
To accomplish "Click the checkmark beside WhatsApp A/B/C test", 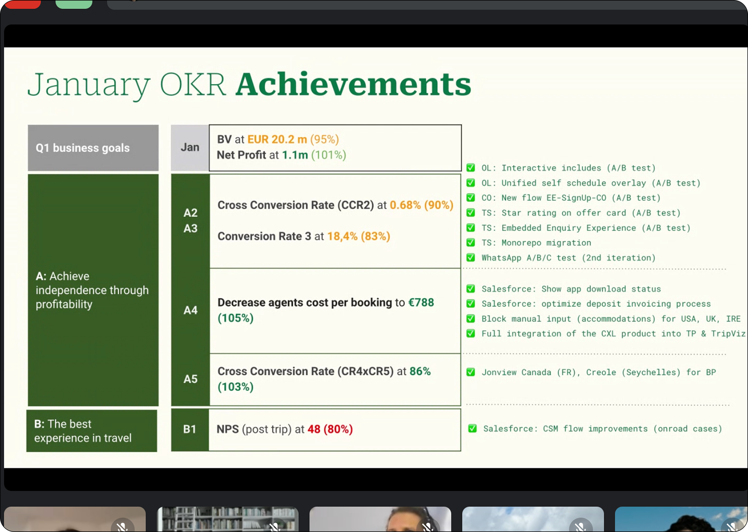I will pyautogui.click(x=471, y=258).
